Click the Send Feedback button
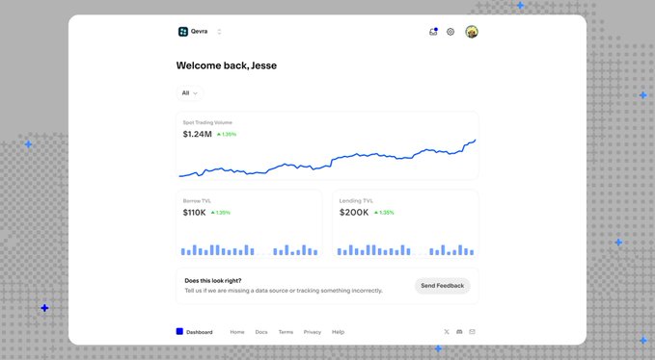 pos(443,286)
